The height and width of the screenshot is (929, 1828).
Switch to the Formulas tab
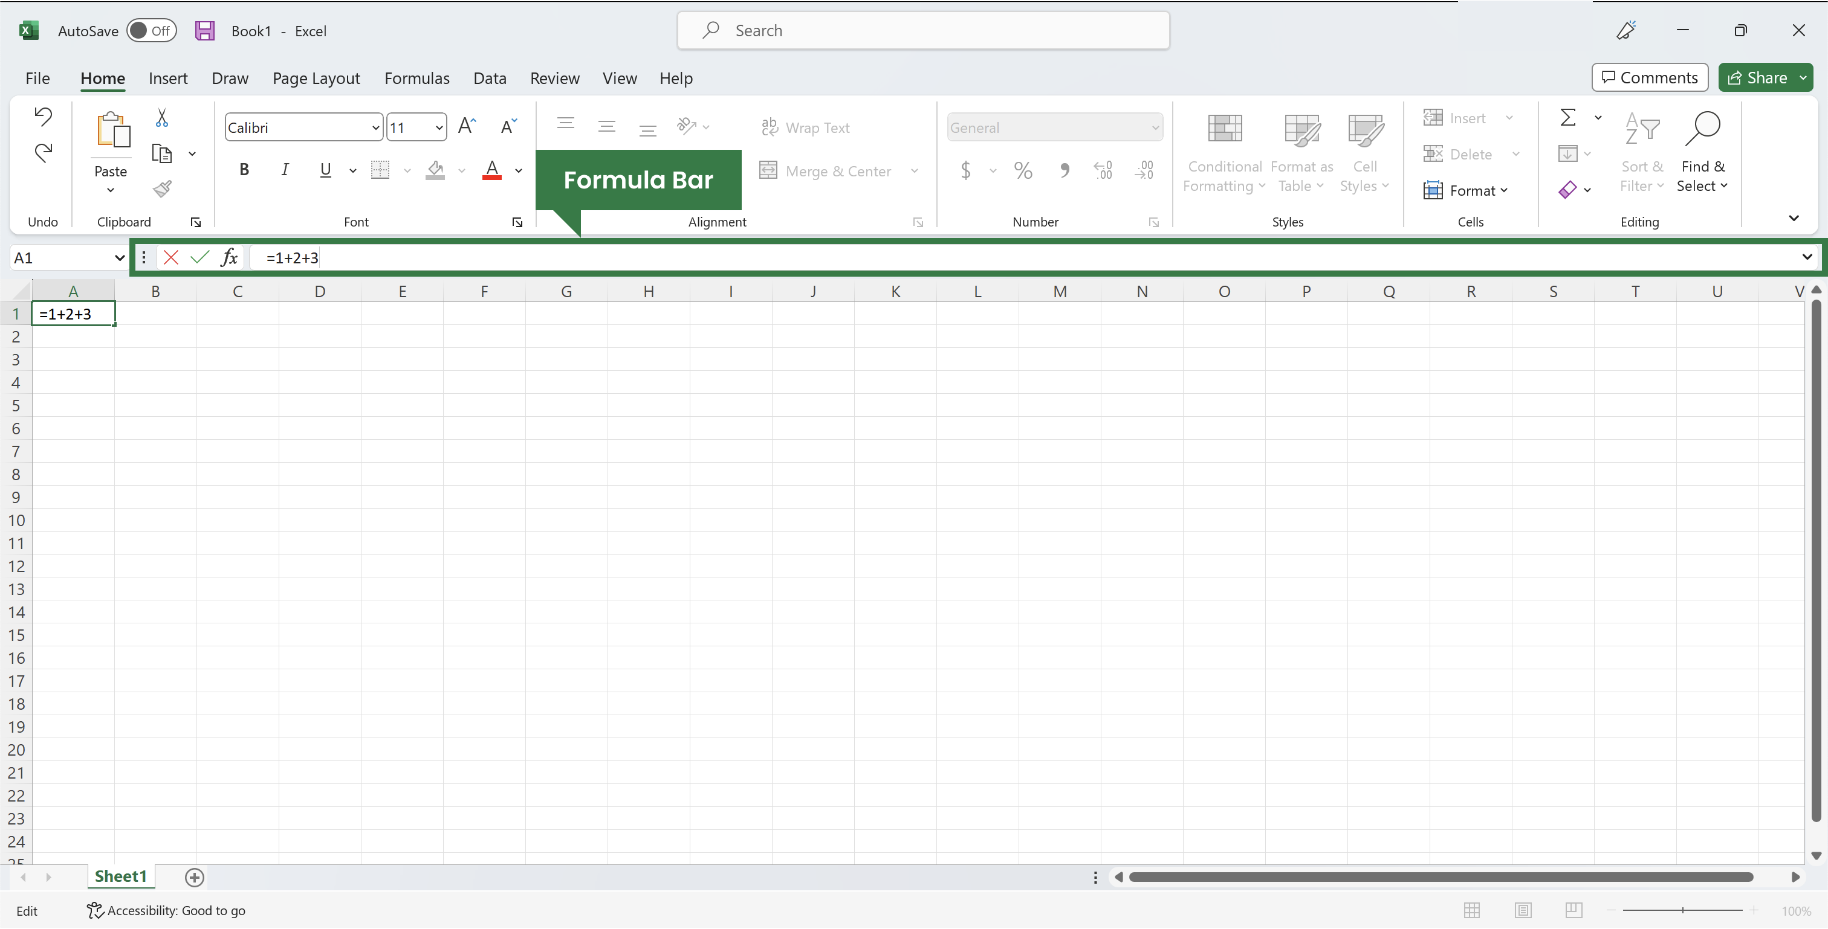click(x=417, y=78)
